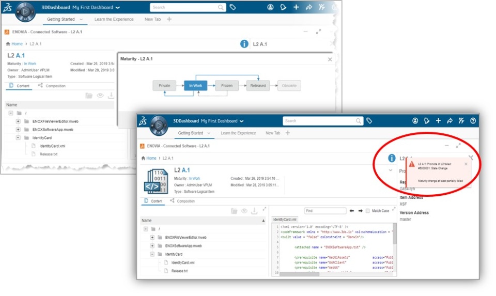Click the blue information icon in front window

pyautogui.click(x=392, y=158)
